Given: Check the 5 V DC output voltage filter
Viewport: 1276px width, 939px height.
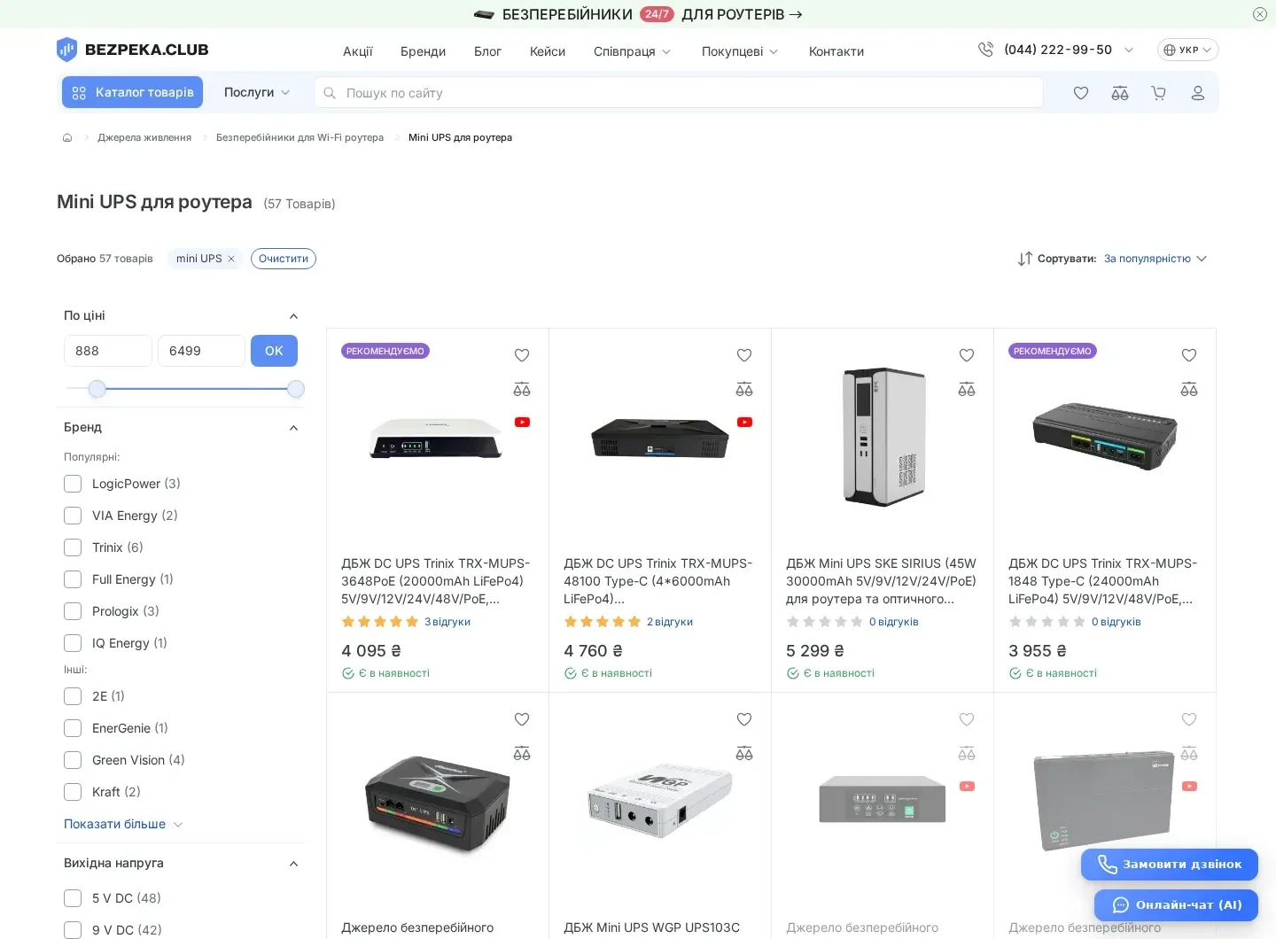Looking at the screenshot, I should (x=73, y=898).
